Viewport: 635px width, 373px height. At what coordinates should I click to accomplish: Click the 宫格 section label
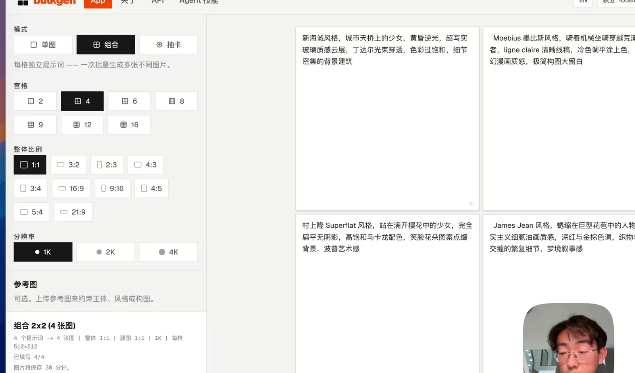pyautogui.click(x=21, y=86)
